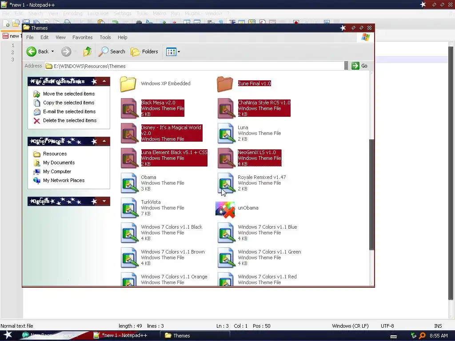
Task: Click Delete the selected items link
Action: click(70, 120)
